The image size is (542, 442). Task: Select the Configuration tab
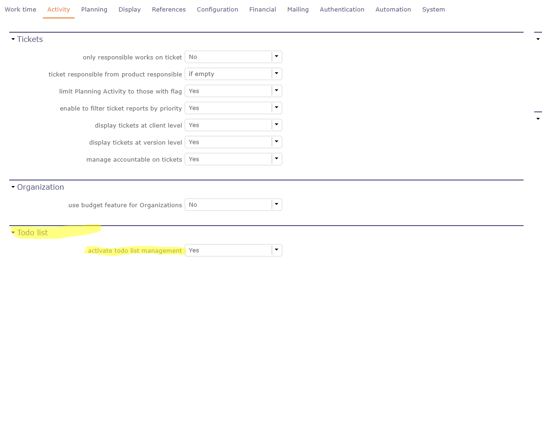pyautogui.click(x=217, y=10)
